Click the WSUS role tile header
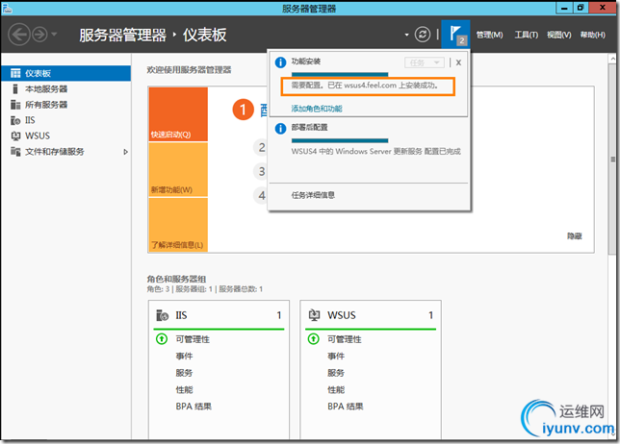The width and height of the screenshot is (620, 444). pyautogui.click(x=371, y=315)
